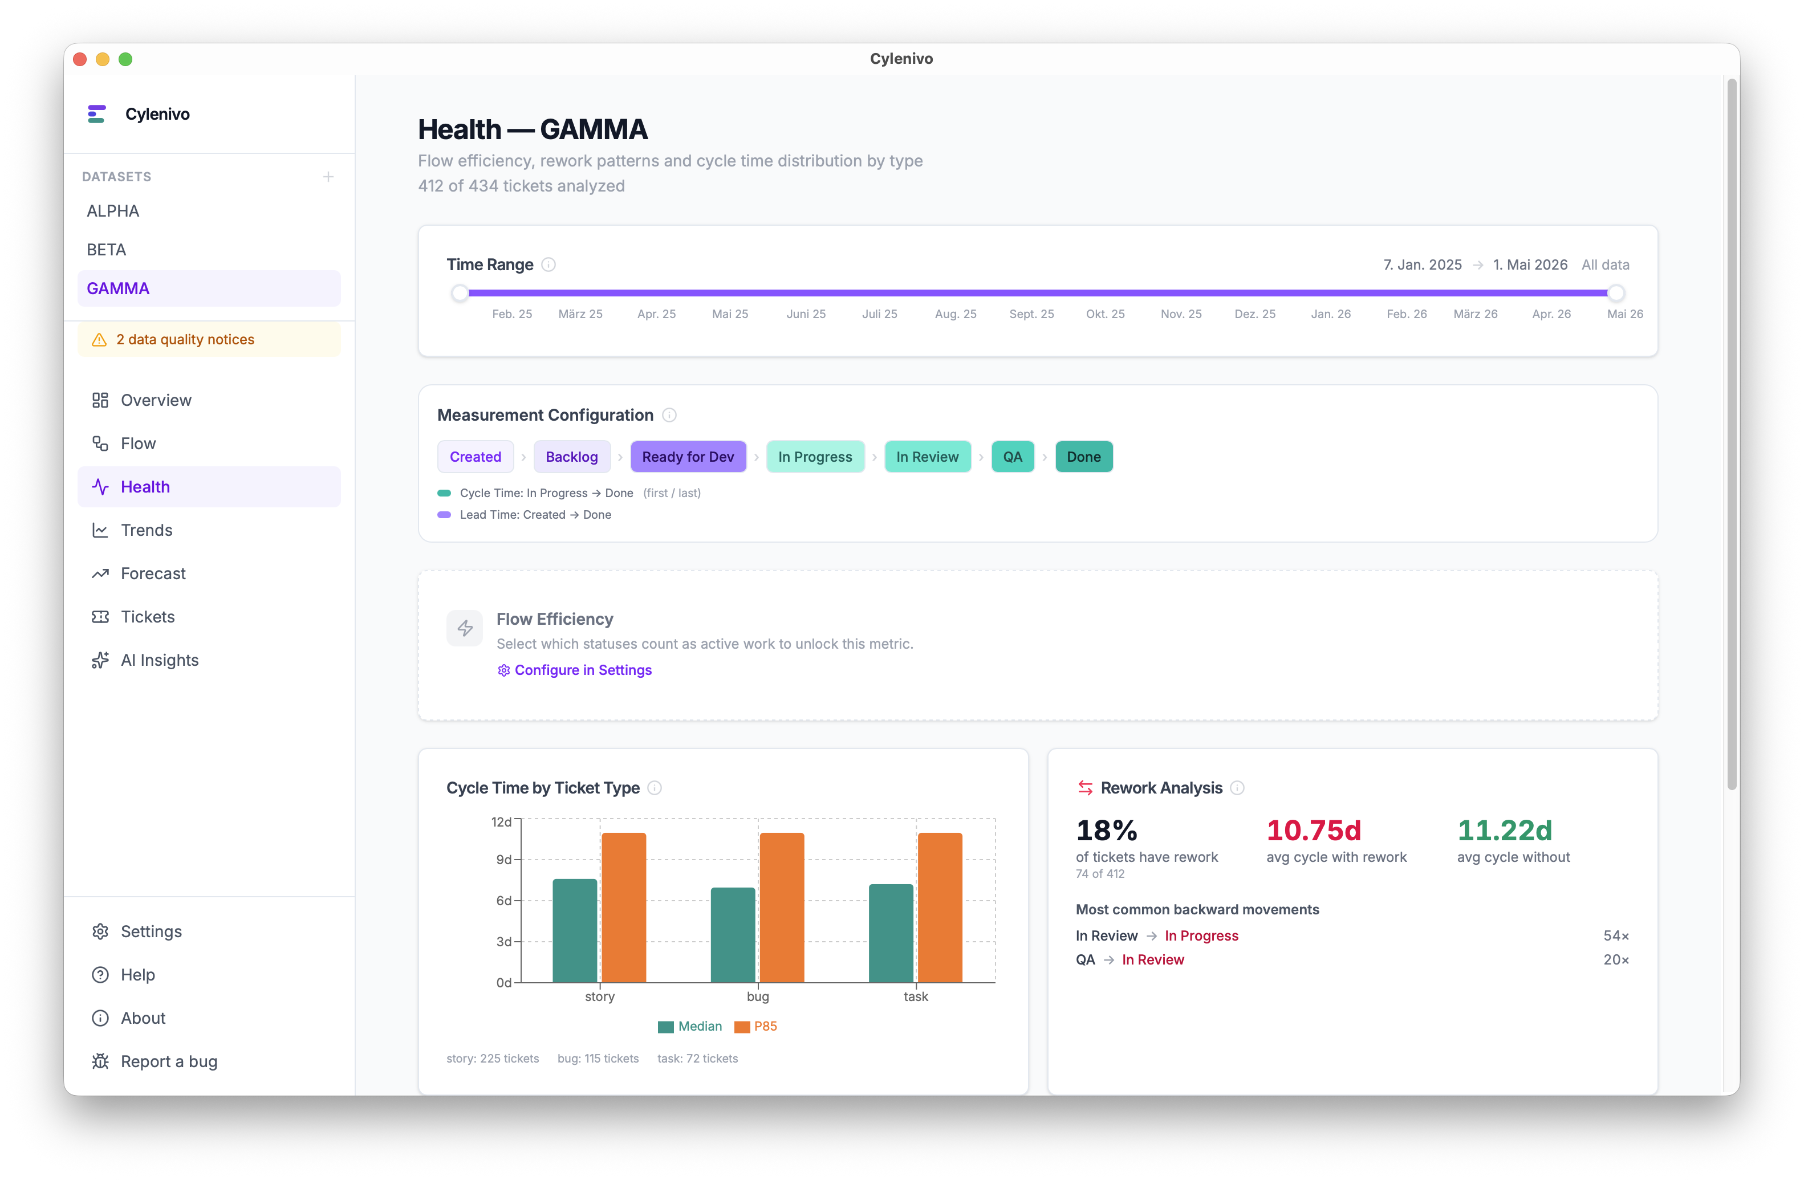1804x1180 pixels.
Task: Go to the Forecast section
Action: click(153, 573)
